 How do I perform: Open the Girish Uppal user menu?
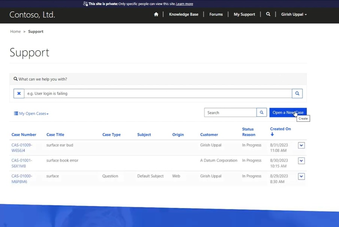[x=294, y=15]
